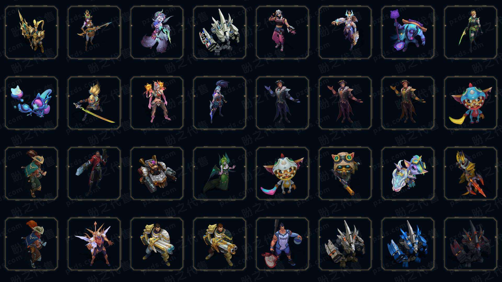Select the purple cat-hammer creature skin

[x=408, y=33]
